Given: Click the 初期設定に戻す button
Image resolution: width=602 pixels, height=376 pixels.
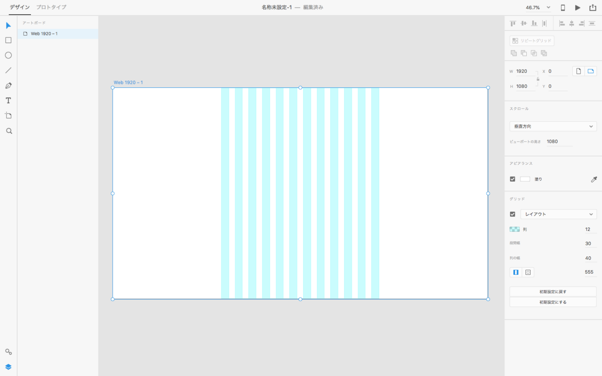Looking at the screenshot, I should (553, 292).
